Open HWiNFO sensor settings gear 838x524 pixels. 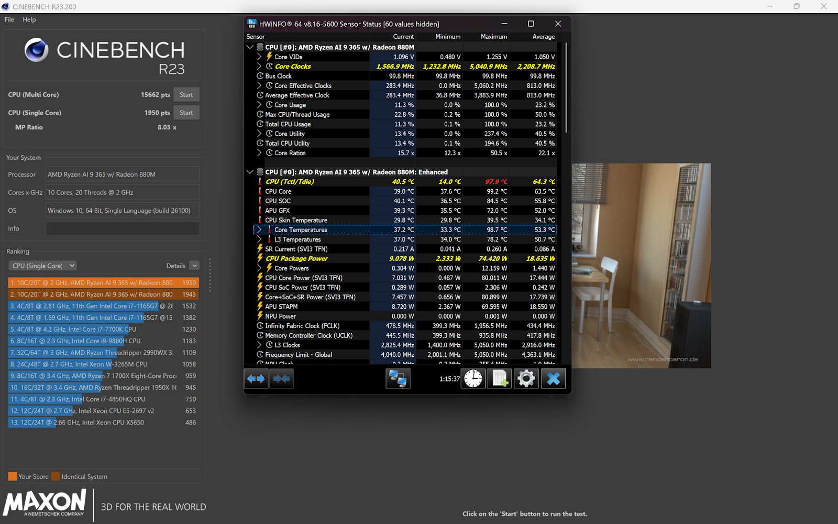point(526,378)
